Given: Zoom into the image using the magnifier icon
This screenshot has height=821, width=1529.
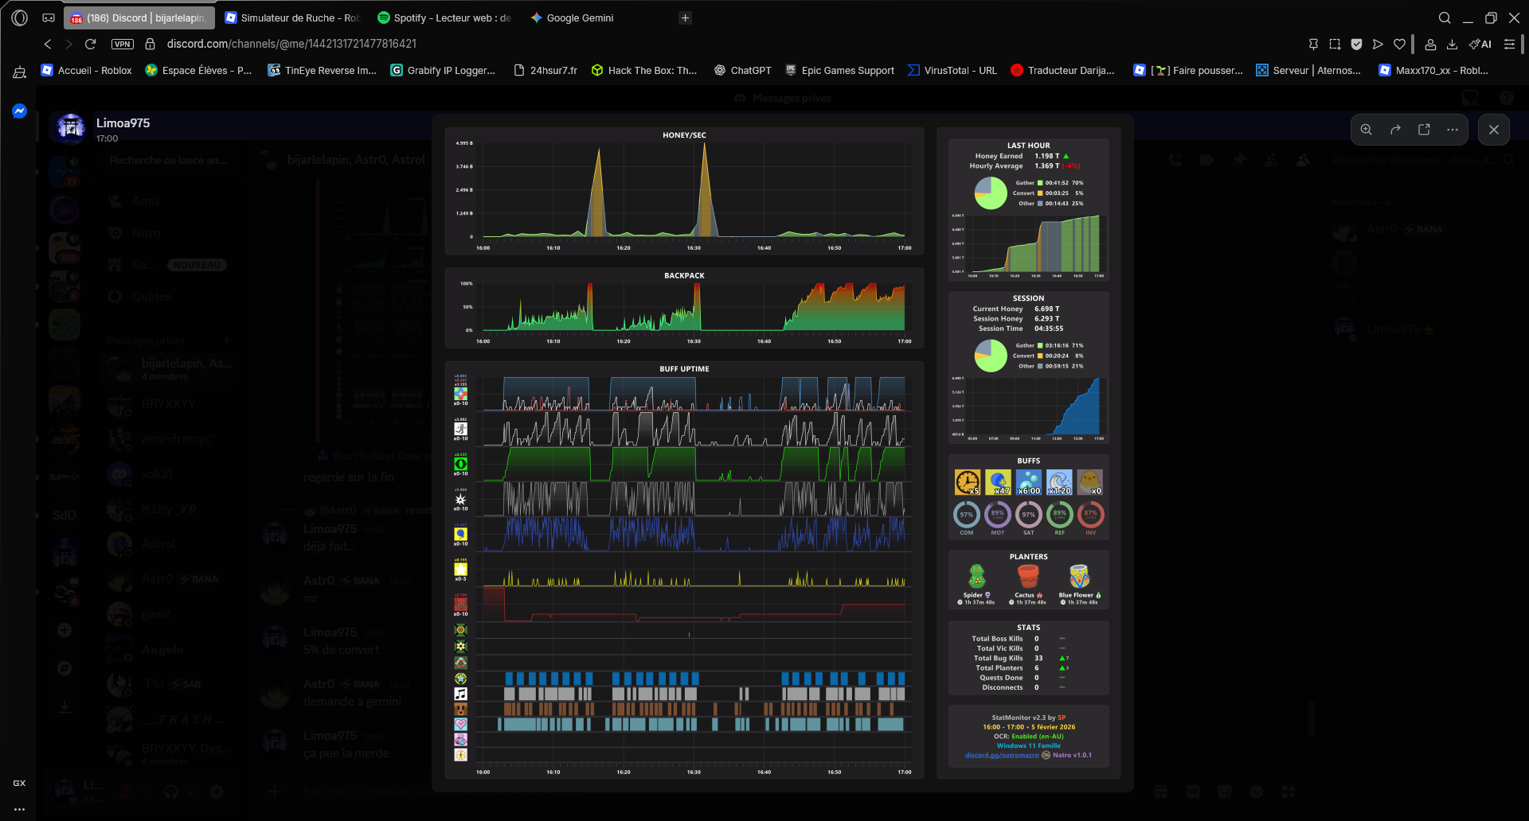Looking at the screenshot, I should tap(1365, 129).
